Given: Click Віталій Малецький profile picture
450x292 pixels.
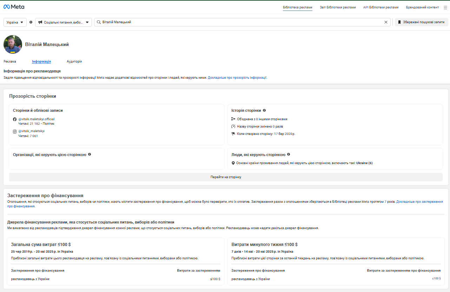Looking at the screenshot, I should (x=13, y=45).
